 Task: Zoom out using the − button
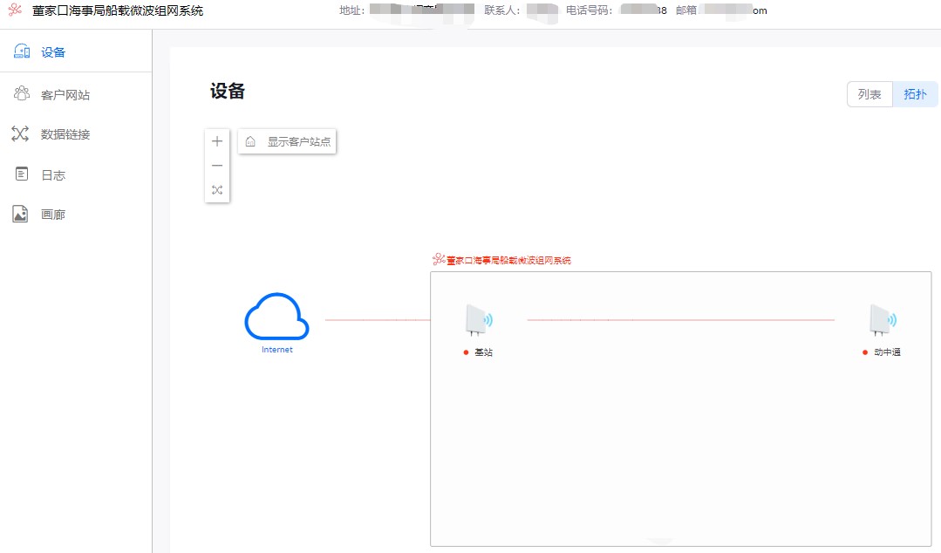pyautogui.click(x=216, y=165)
